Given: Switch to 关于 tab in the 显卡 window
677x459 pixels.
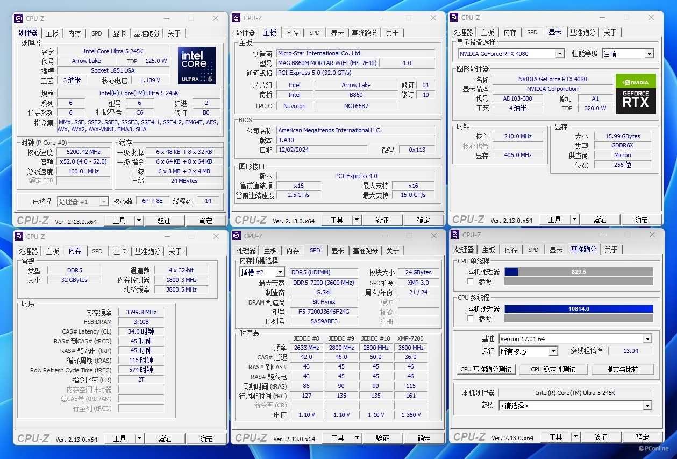Looking at the screenshot, I should (610, 32).
